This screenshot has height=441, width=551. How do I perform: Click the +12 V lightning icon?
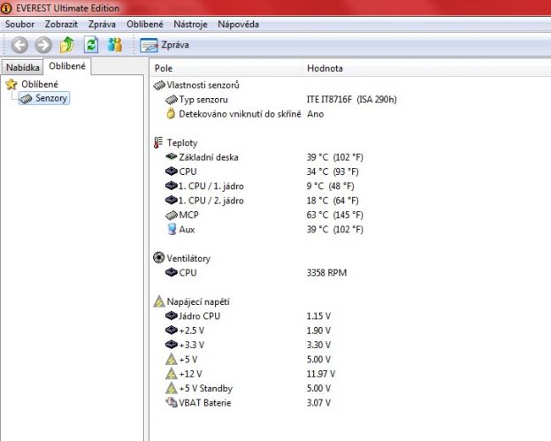pyautogui.click(x=171, y=374)
